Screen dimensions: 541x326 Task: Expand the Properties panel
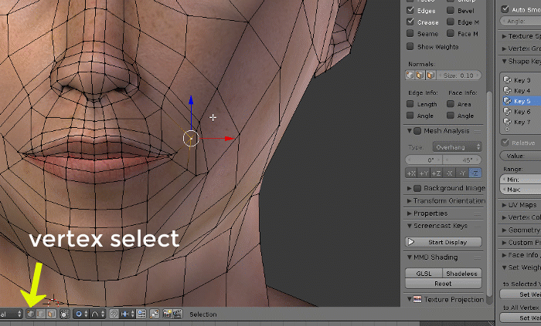pos(409,213)
